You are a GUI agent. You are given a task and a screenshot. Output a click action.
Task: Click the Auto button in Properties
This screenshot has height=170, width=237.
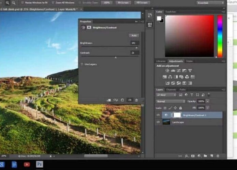point(134,36)
